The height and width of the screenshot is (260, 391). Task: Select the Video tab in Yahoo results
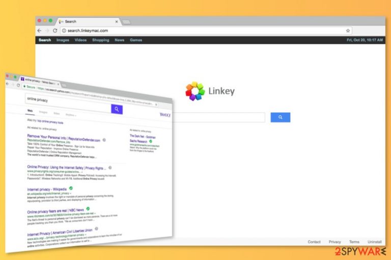tap(57, 113)
